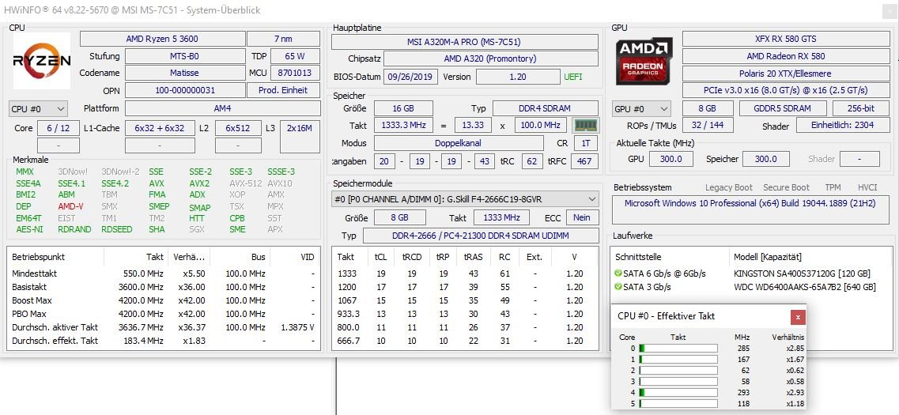Click the Prod. Einheit field

[x=283, y=90]
